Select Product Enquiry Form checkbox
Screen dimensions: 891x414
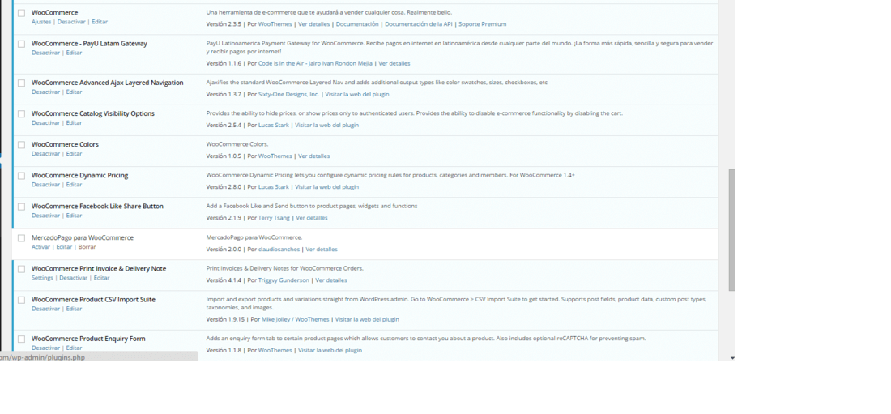pyautogui.click(x=21, y=339)
